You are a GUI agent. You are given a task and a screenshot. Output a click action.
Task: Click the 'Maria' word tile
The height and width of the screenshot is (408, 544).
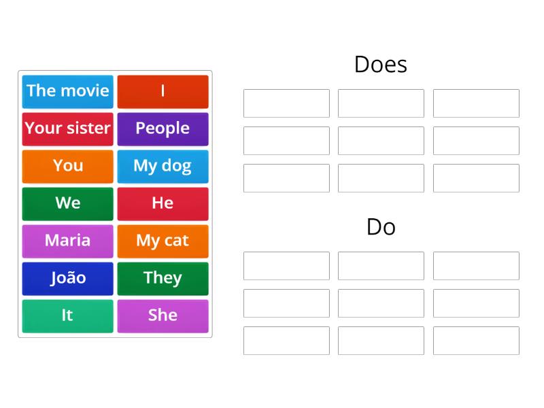67,241
